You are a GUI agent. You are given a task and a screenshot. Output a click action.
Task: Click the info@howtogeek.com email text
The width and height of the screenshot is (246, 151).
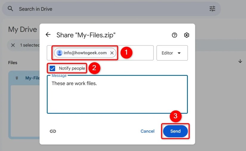tap(85, 53)
